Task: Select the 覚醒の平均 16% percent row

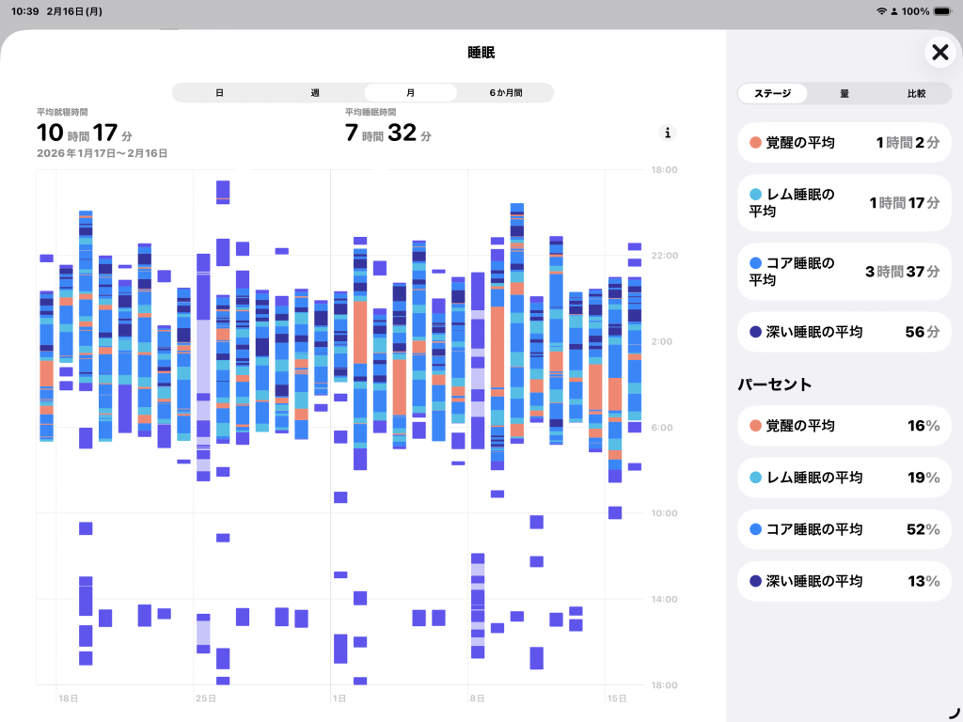Action: pos(845,426)
